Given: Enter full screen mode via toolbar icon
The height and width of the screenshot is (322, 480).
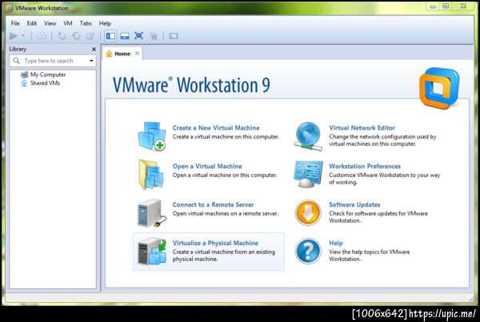Looking at the screenshot, I should [x=138, y=36].
